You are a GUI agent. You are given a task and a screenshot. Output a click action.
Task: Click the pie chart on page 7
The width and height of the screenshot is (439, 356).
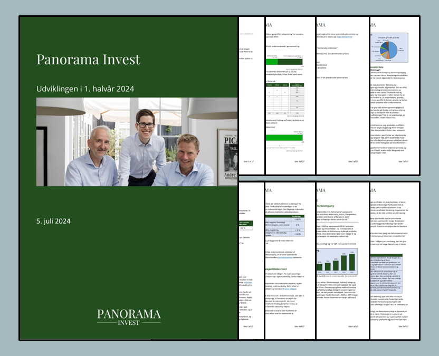coord(389,47)
